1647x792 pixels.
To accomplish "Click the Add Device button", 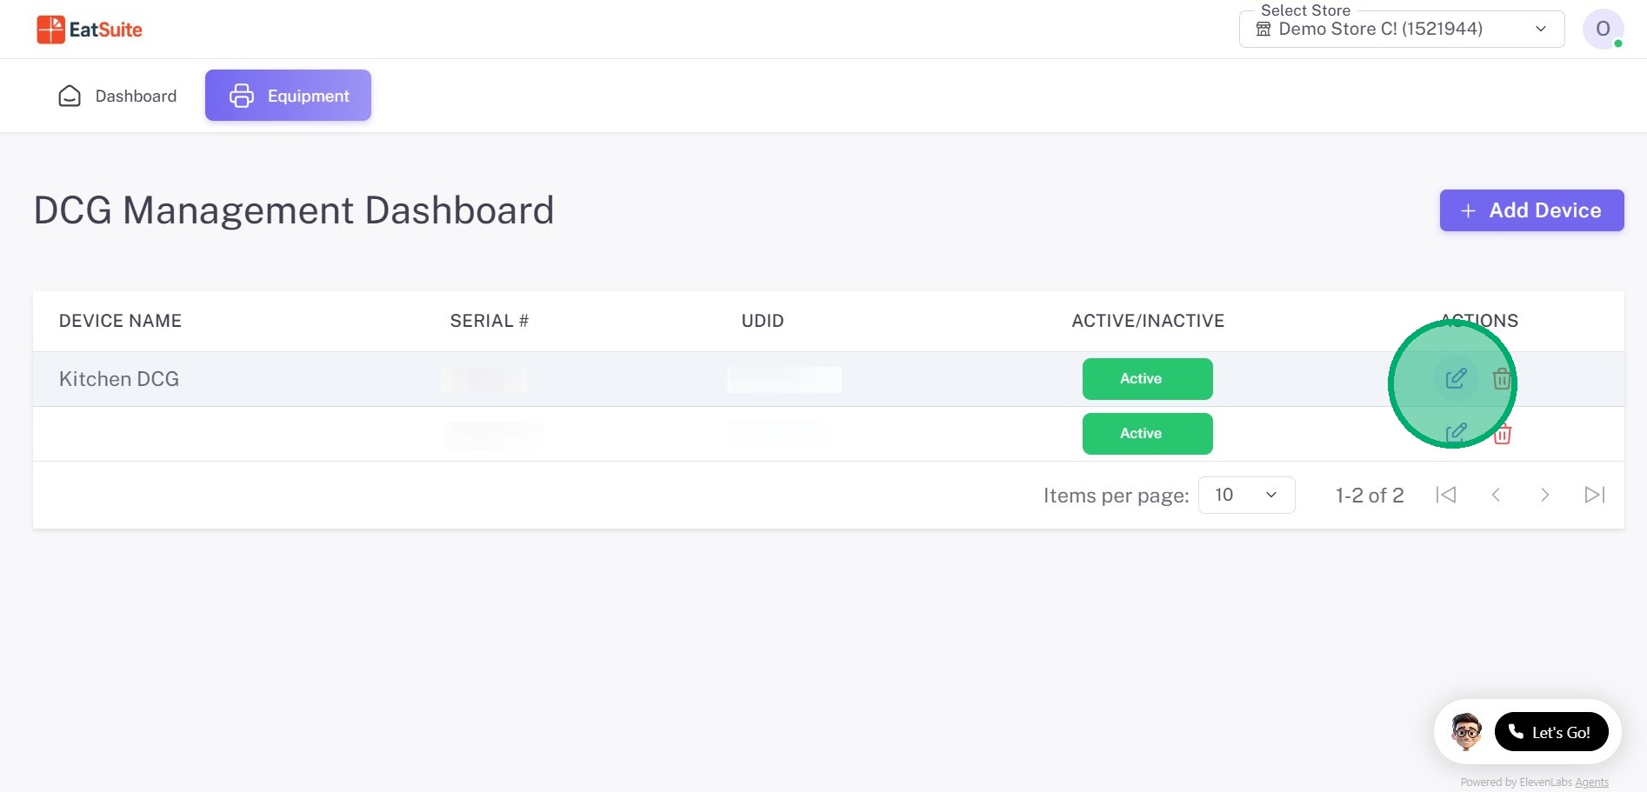I will (x=1531, y=210).
